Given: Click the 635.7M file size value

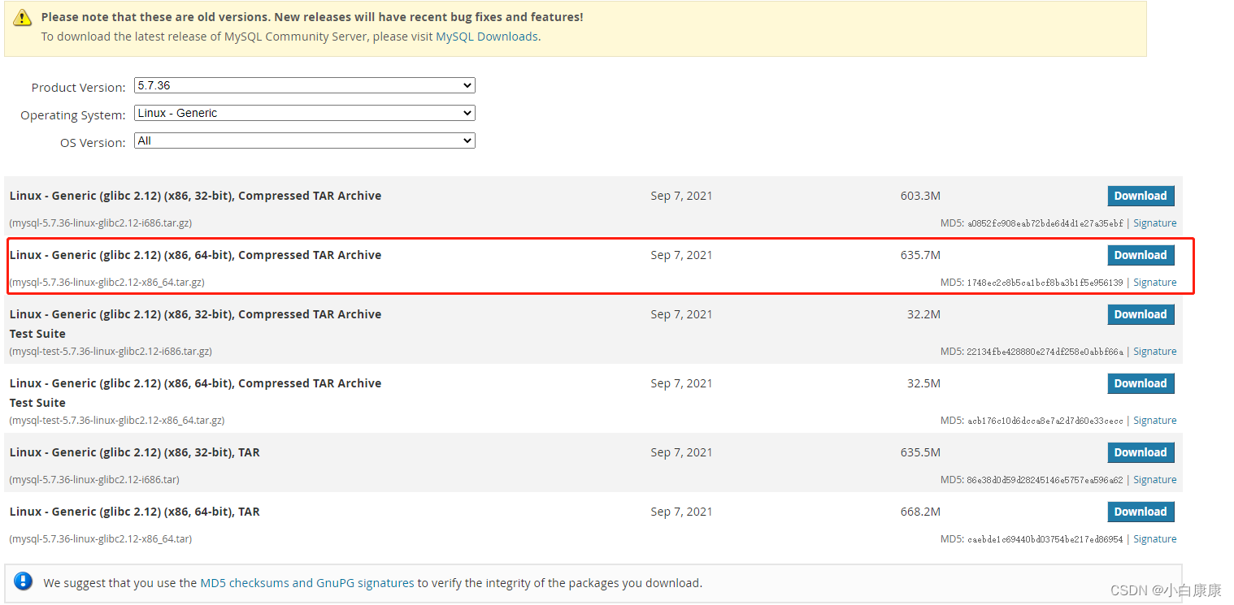Looking at the screenshot, I should (920, 255).
